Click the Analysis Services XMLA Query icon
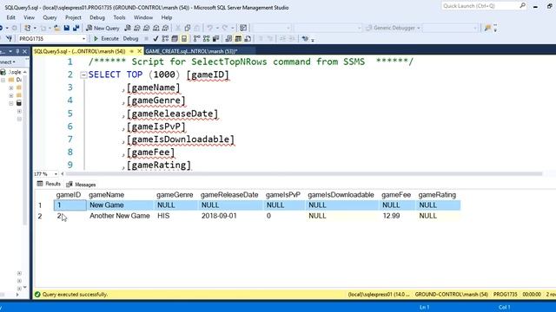This screenshot has height=312, width=556. click(156, 28)
